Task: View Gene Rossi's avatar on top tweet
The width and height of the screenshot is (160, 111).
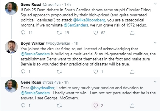Action: [x=11, y=8]
